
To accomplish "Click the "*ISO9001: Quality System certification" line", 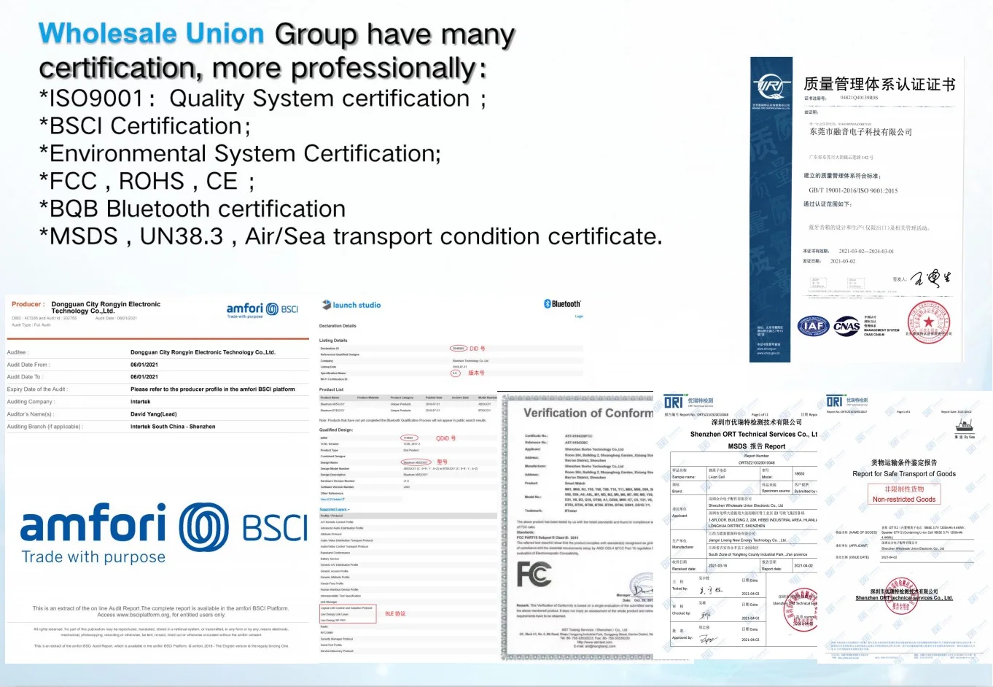I will 262,98.
